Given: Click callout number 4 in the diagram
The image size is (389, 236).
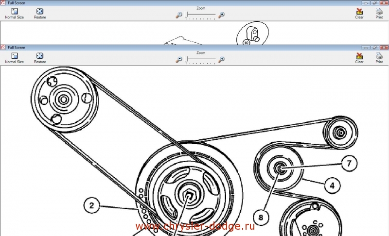Looking at the screenshot, I should tap(332, 185).
